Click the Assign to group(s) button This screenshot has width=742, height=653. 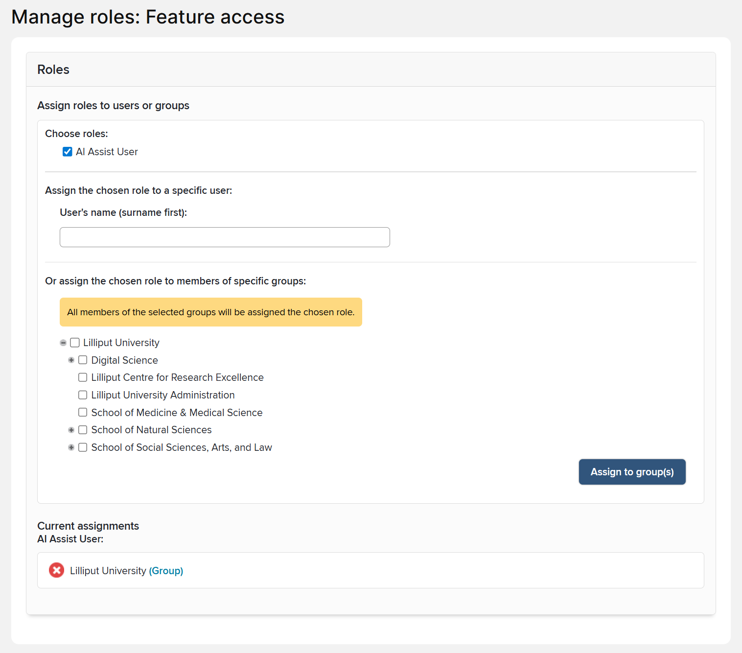[632, 472]
